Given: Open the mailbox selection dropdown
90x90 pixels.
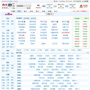Looking at the screenshot, I should [x=23, y=6].
